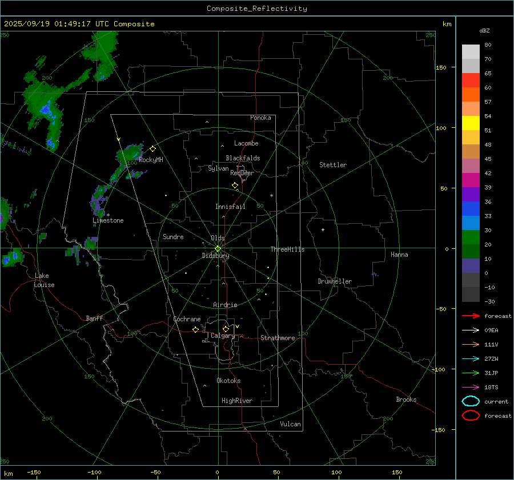This screenshot has height=480, width=514.
Task: Click the white cross marker south of Stettler
Action: tap(323, 229)
